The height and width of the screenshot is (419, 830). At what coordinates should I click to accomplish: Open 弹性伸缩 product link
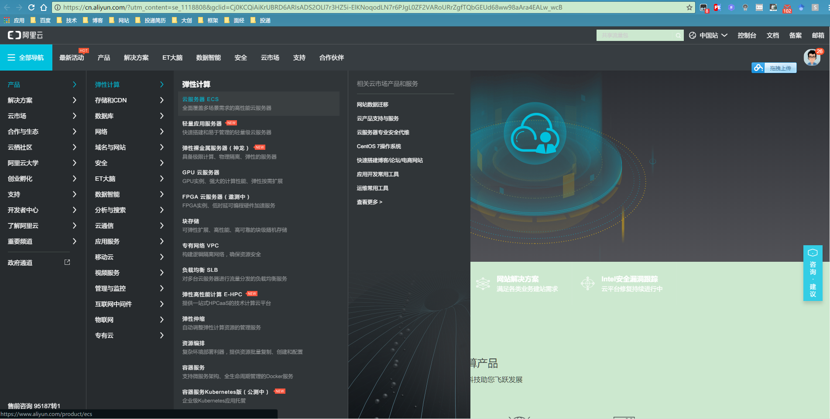coord(193,319)
